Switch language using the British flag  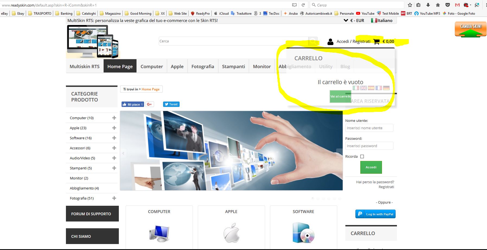364,88
